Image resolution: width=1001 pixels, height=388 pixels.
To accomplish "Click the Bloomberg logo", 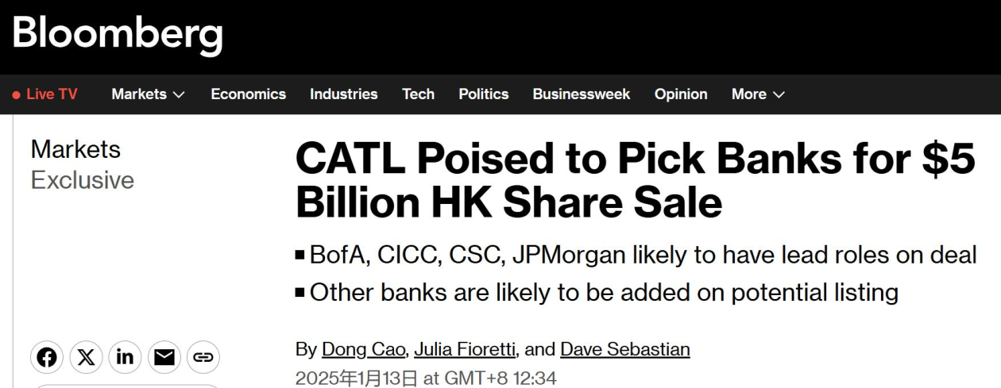I will (x=118, y=33).
